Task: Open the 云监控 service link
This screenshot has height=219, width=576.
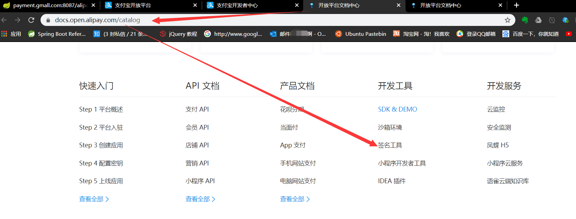Action: coord(496,109)
